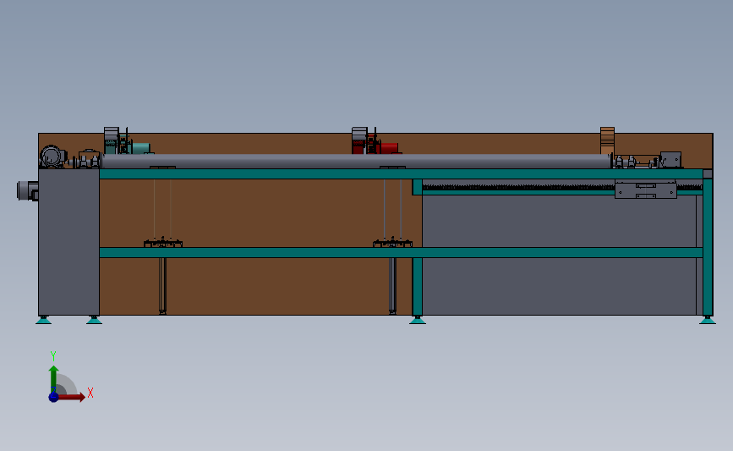Select the left vertical support rod below beam
The width and height of the screenshot is (733, 451).
[162, 286]
